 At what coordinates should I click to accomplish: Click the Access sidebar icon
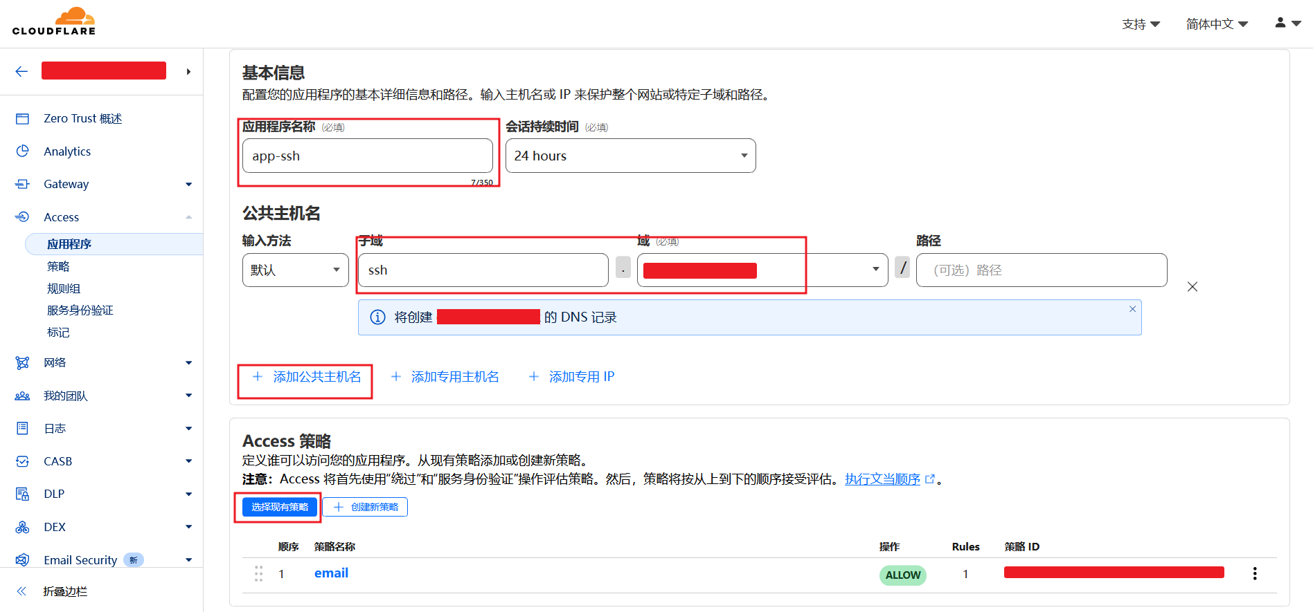click(22, 217)
